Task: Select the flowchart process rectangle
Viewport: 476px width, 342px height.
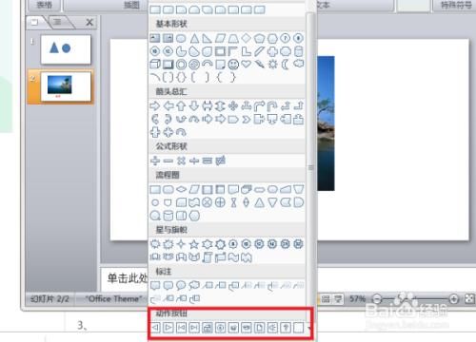Action: click(155, 189)
